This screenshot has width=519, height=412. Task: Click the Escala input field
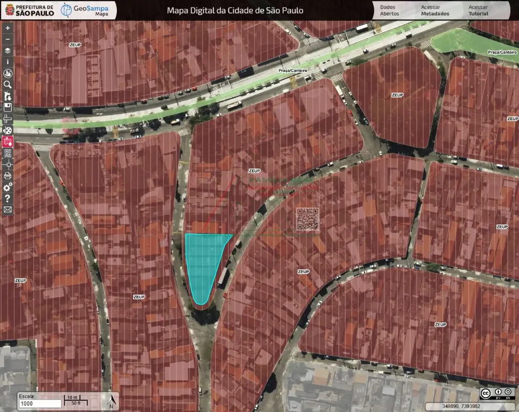coord(40,403)
